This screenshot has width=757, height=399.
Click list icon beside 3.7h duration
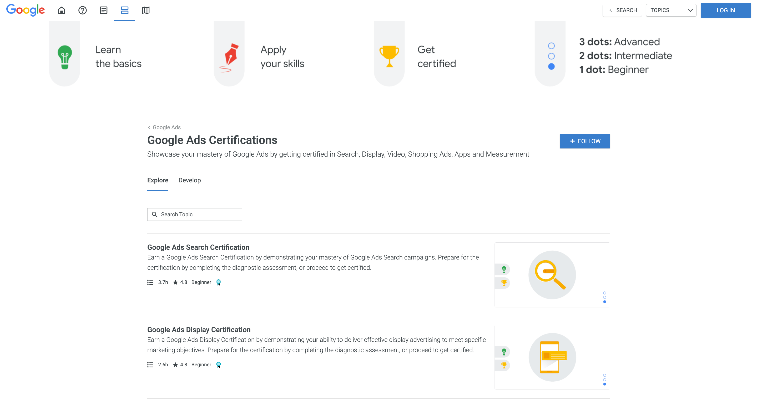click(150, 282)
